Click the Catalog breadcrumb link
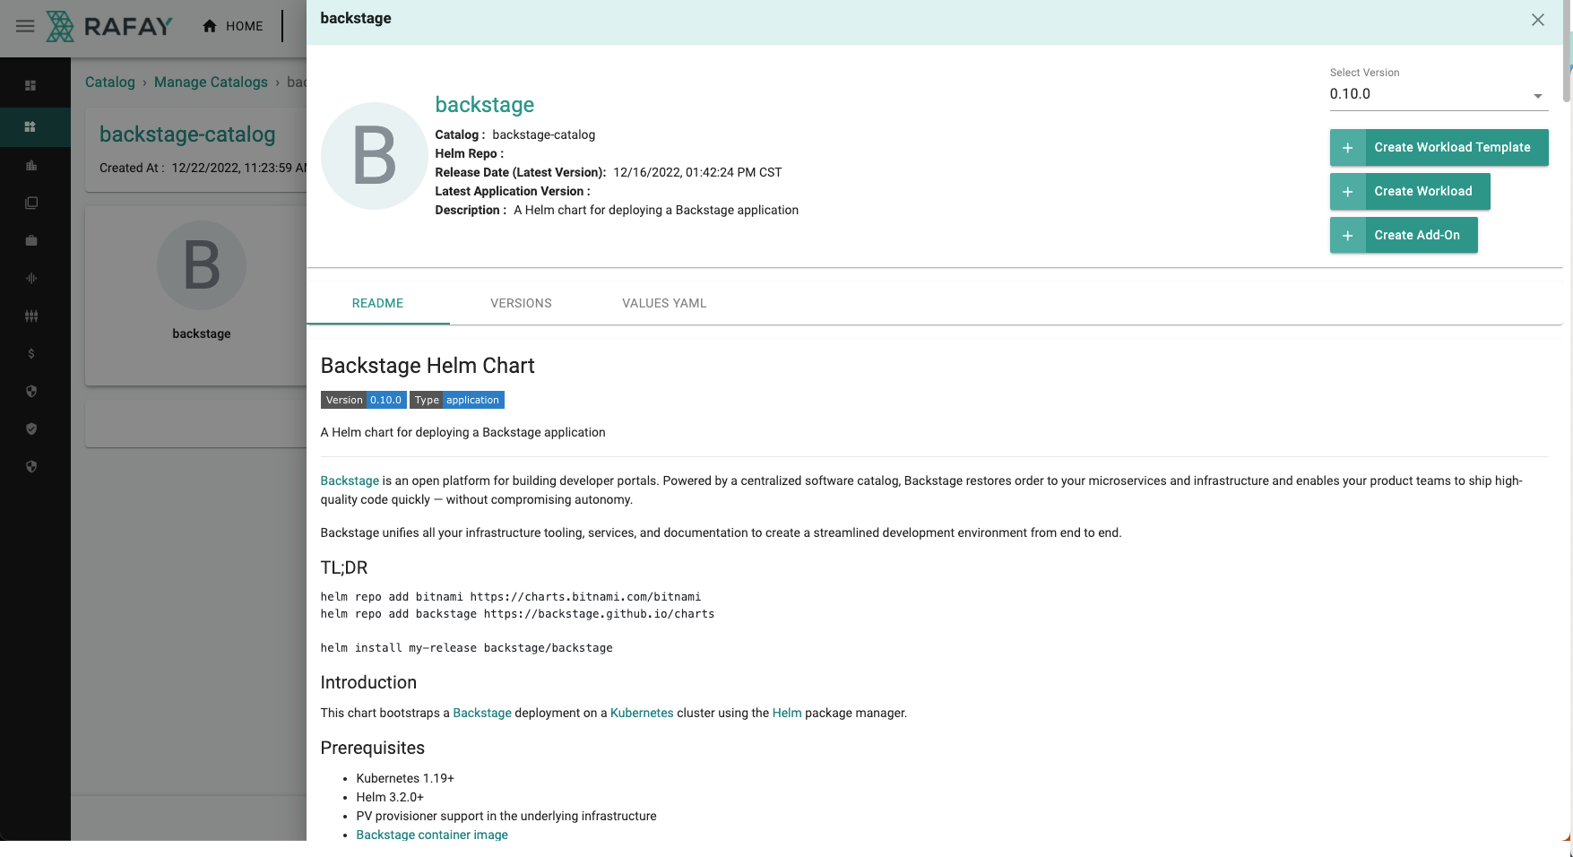 110,82
